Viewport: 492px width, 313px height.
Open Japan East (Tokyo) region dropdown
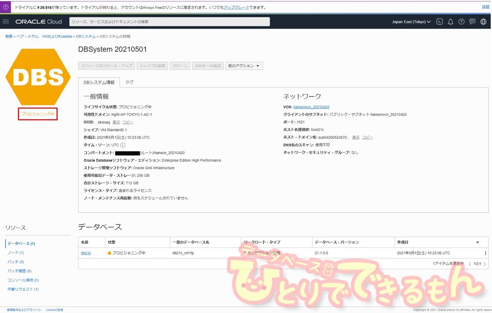pyautogui.click(x=411, y=22)
